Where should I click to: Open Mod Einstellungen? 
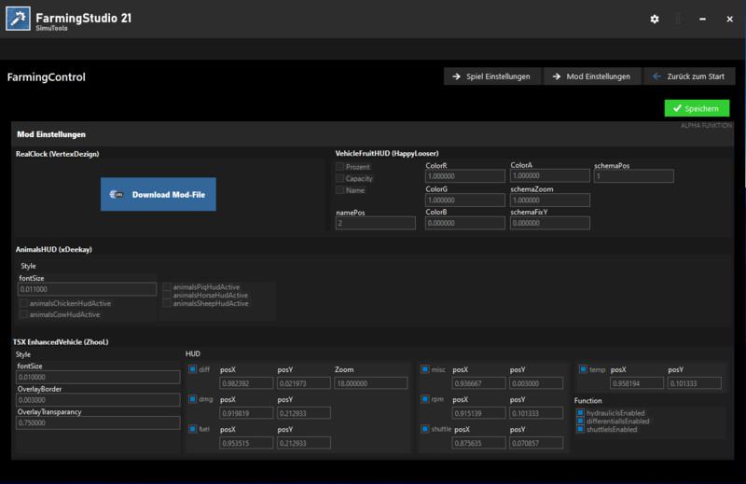point(590,76)
